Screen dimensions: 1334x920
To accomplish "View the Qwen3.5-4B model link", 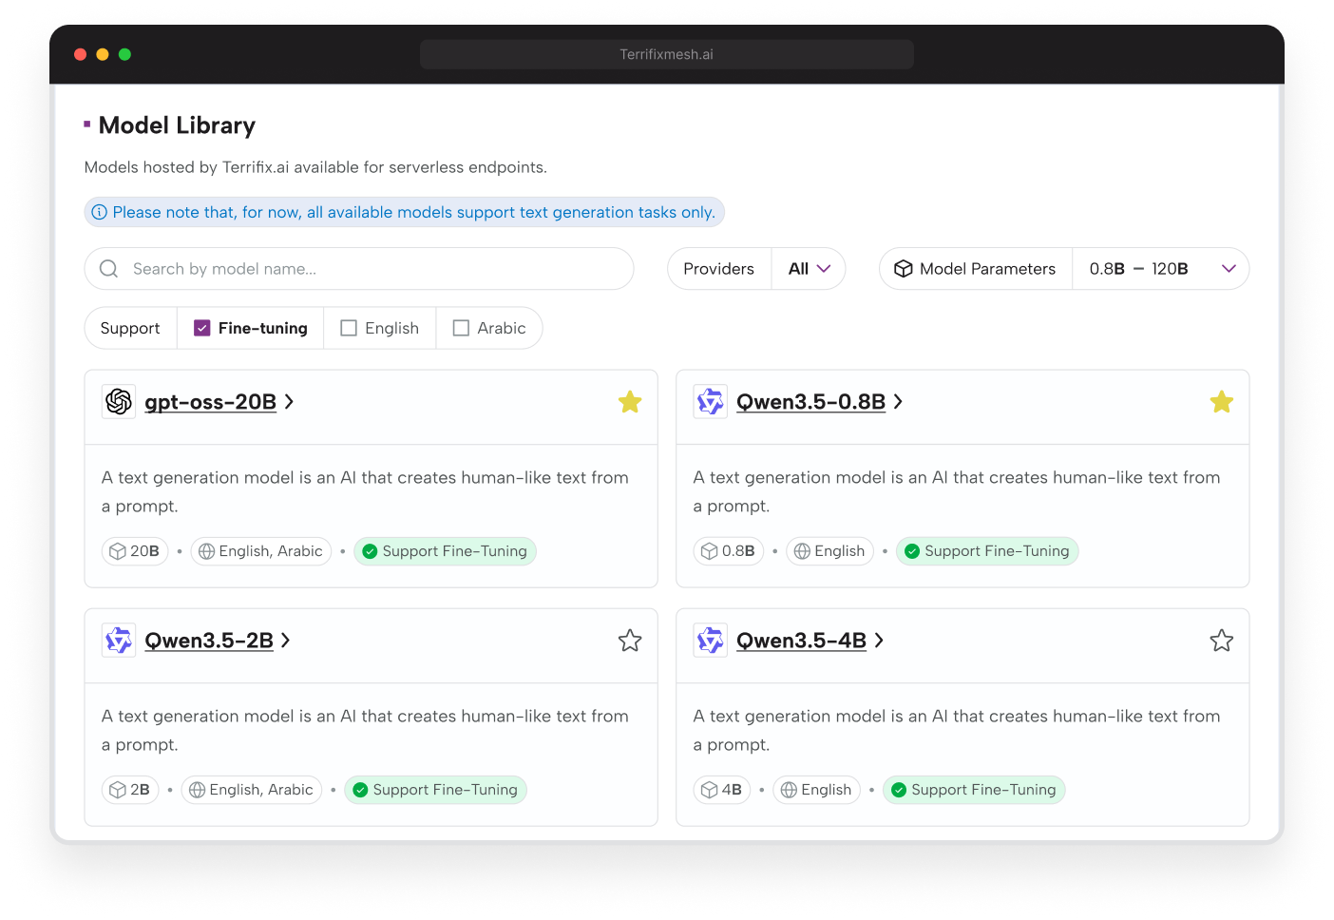I will click(801, 641).
